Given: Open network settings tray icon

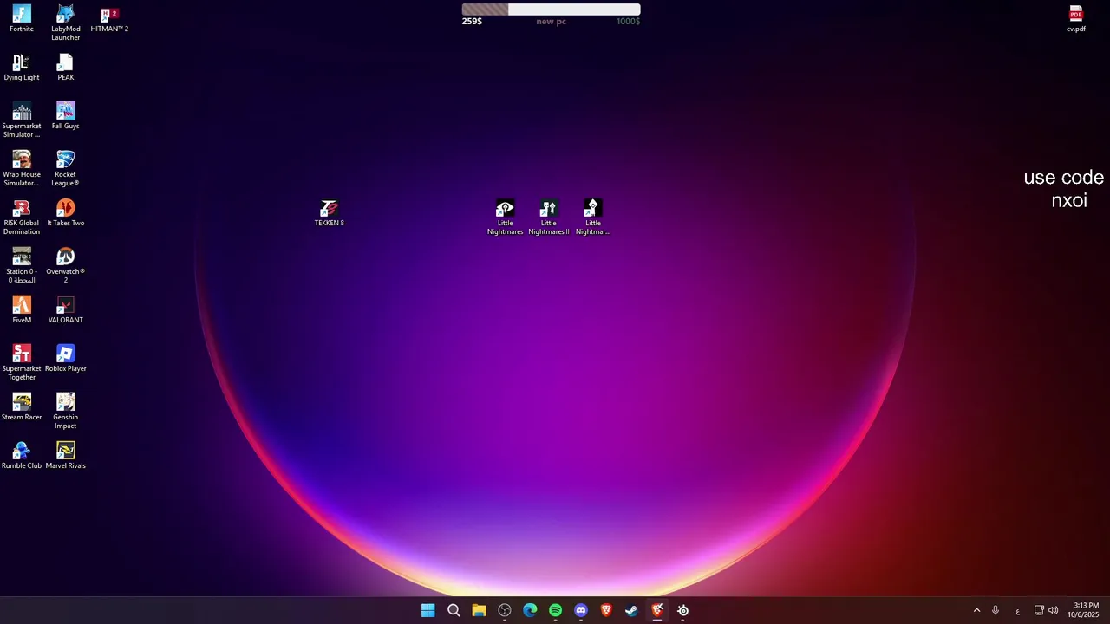Looking at the screenshot, I should 1039,610.
